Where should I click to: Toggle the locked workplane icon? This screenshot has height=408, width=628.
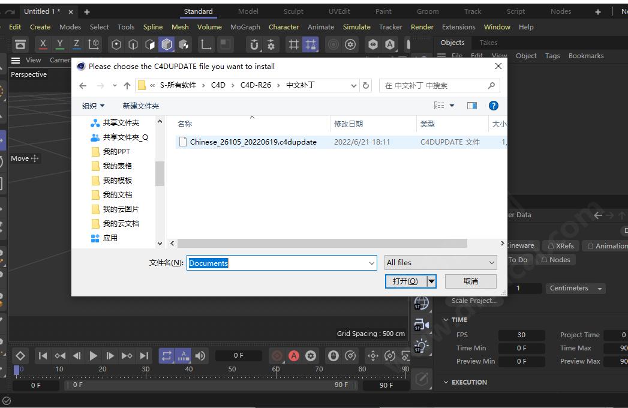click(310, 44)
